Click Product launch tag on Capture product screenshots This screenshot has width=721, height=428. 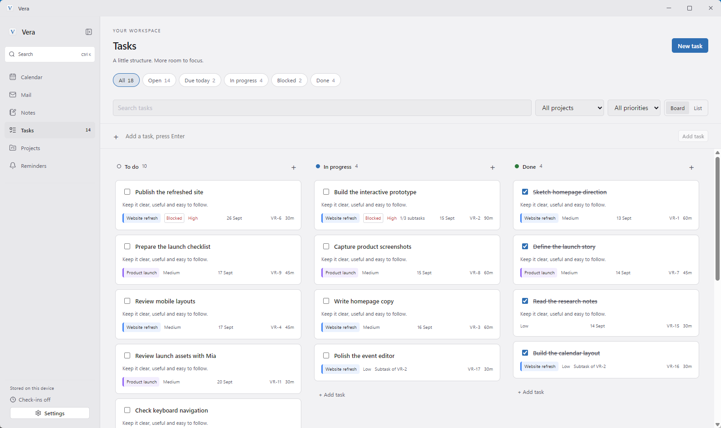(x=340, y=273)
